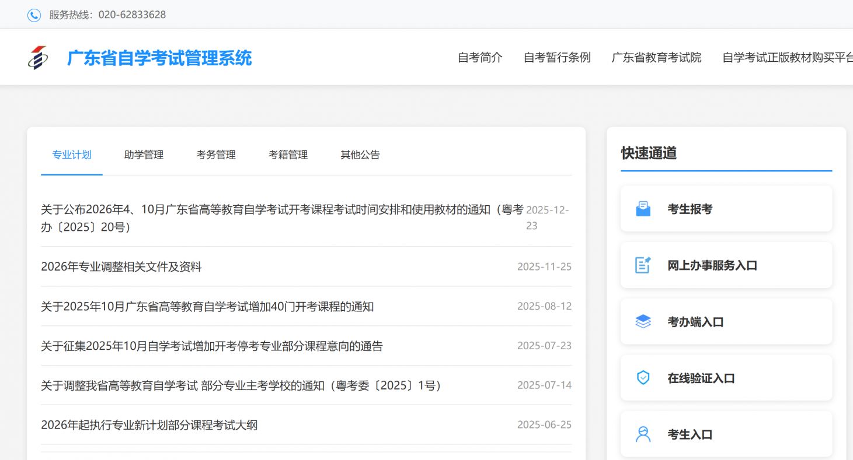853x460 pixels.
Task: Click the 快速通道 heading
Action: click(649, 153)
